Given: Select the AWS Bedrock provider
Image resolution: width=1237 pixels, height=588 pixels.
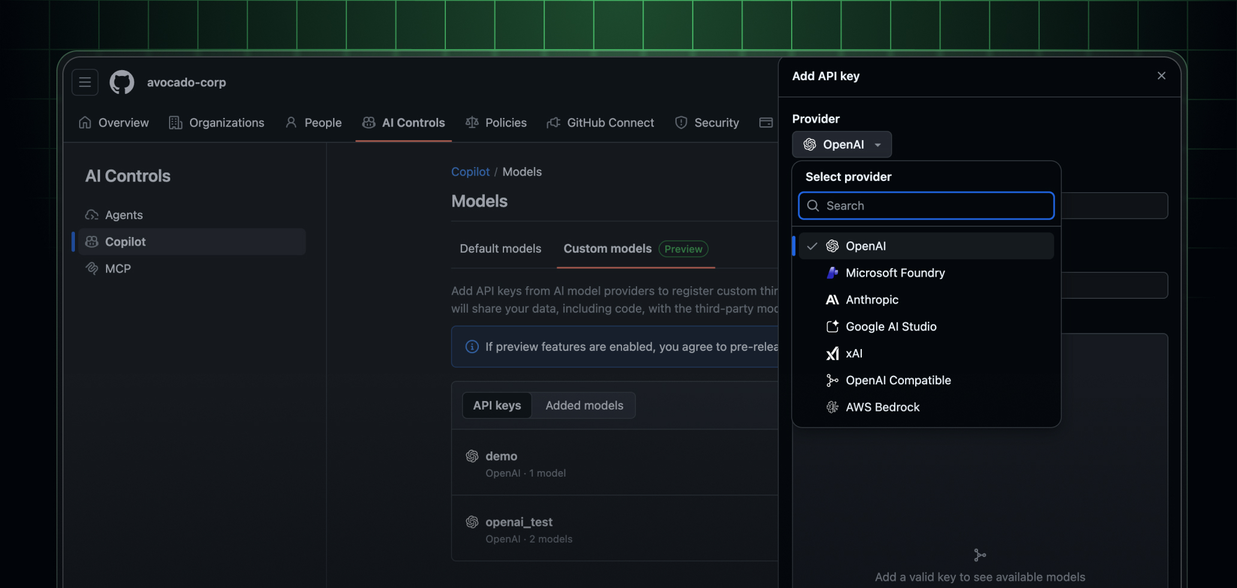Looking at the screenshot, I should click(882, 407).
